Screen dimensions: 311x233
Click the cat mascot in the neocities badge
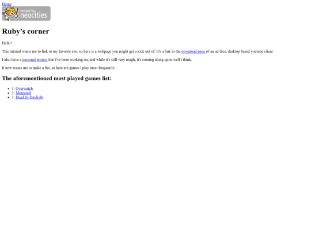10,13
